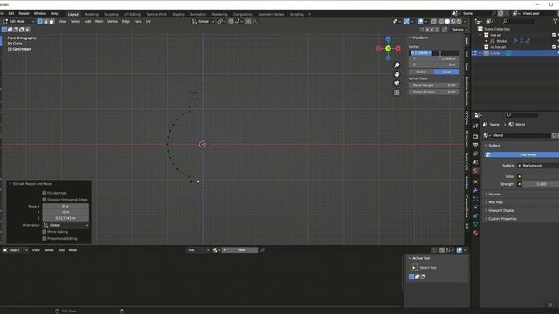Open the Vertex menu
Screen dimensions: 559x314
point(113,21)
